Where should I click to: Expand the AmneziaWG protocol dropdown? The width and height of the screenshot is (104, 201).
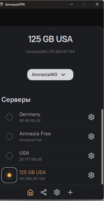point(50,75)
